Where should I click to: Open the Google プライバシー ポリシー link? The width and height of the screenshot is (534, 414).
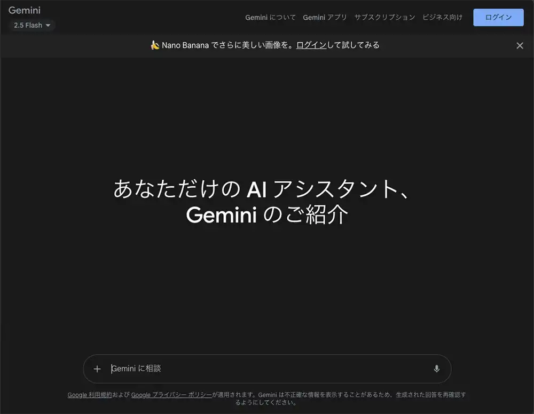tap(171, 395)
